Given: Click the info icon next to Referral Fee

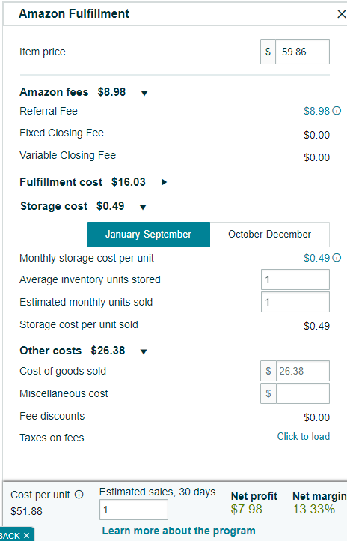Looking at the screenshot, I should (337, 111).
